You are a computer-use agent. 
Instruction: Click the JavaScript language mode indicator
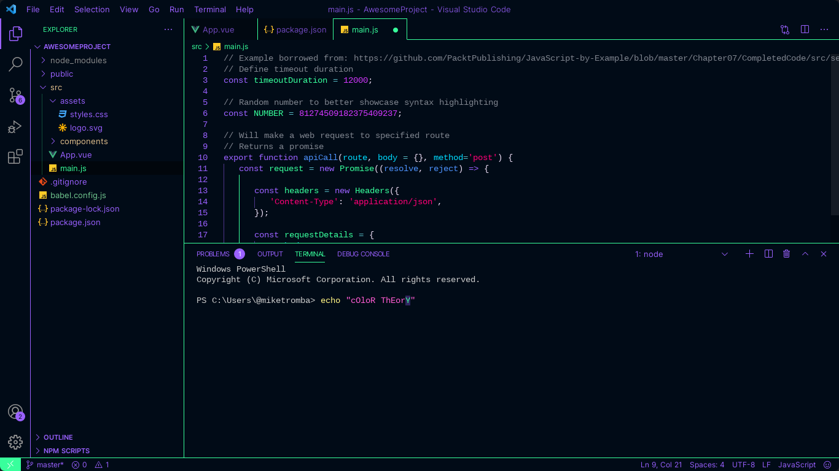pyautogui.click(x=797, y=465)
